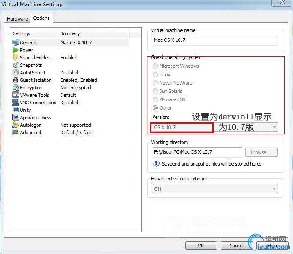The width and height of the screenshot is (293, 254).
Task: Select the Autologon row label
Action: [31, 125]
